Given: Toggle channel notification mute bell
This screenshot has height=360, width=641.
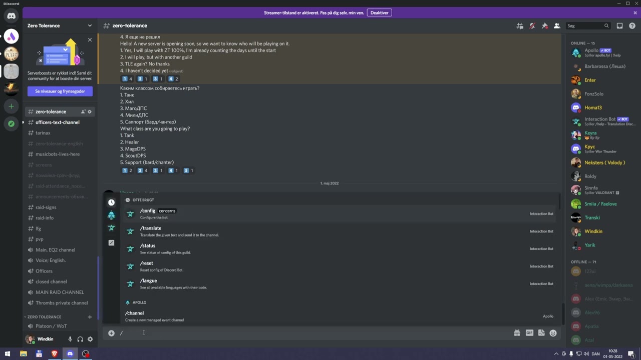Looking at the screenshot, I should coord(532,26).
